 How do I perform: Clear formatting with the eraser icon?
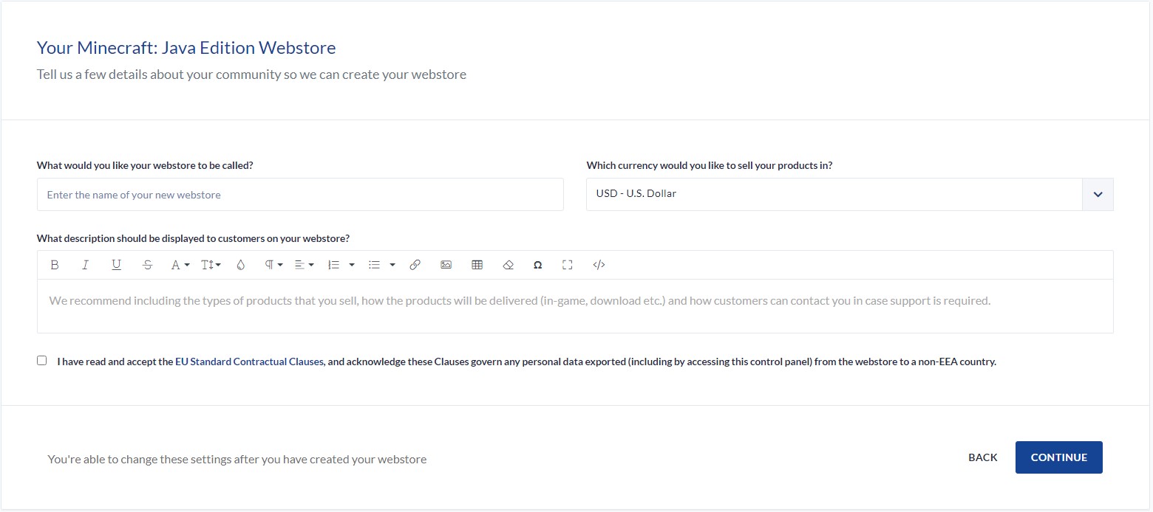[508, 265]
